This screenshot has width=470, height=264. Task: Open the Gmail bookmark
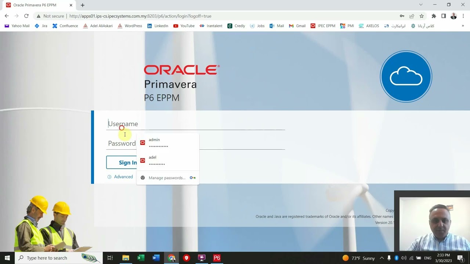[x=297, y=26]
